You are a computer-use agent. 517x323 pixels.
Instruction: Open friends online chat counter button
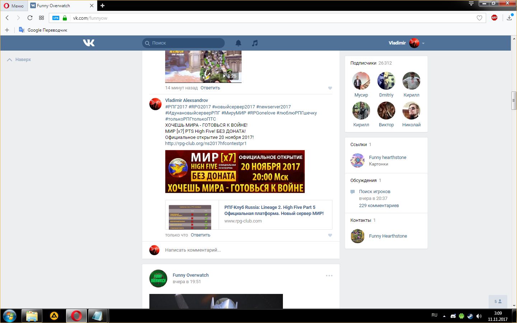[498, 301]
